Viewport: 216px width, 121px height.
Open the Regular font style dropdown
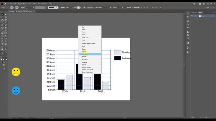[122, 8]
